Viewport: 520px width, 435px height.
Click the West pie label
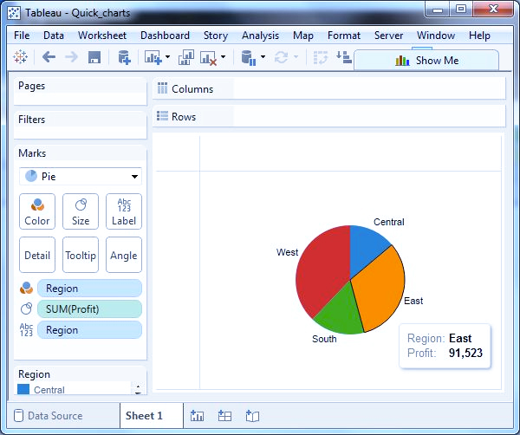coord(287,252)
